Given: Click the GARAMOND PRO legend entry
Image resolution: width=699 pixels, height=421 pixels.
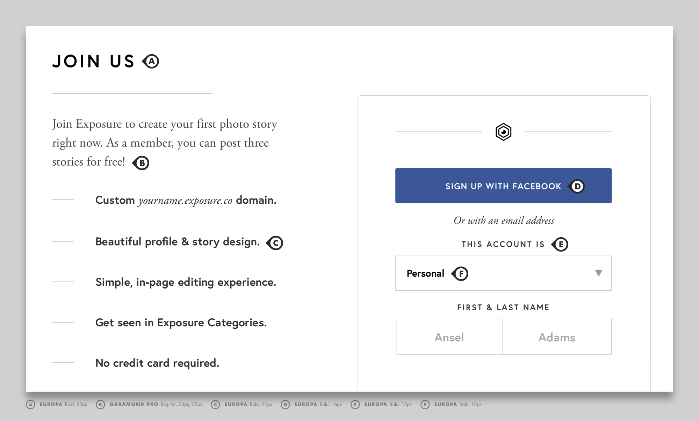Looking at the screenshot, I should coord(134,404).
